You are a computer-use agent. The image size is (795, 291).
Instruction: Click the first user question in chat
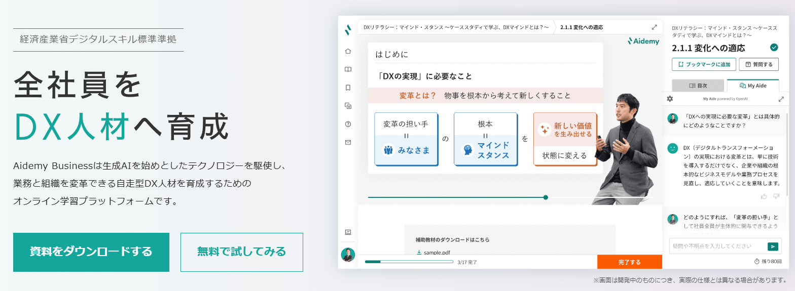pyautogui.click(x=732, y=120)
